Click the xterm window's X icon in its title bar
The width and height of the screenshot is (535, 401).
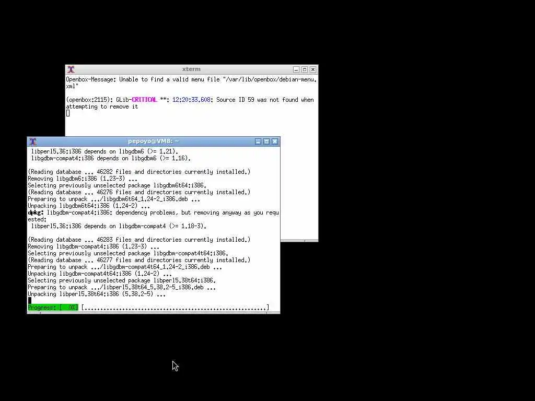[x=71, y=69]
